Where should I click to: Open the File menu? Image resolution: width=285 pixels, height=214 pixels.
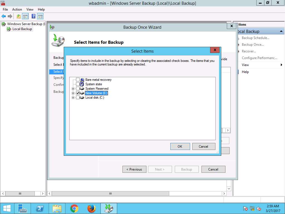pos(5,9)
